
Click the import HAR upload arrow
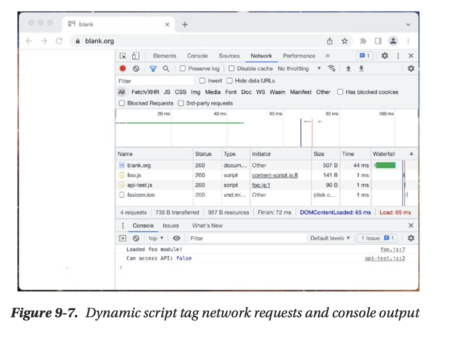349,69
